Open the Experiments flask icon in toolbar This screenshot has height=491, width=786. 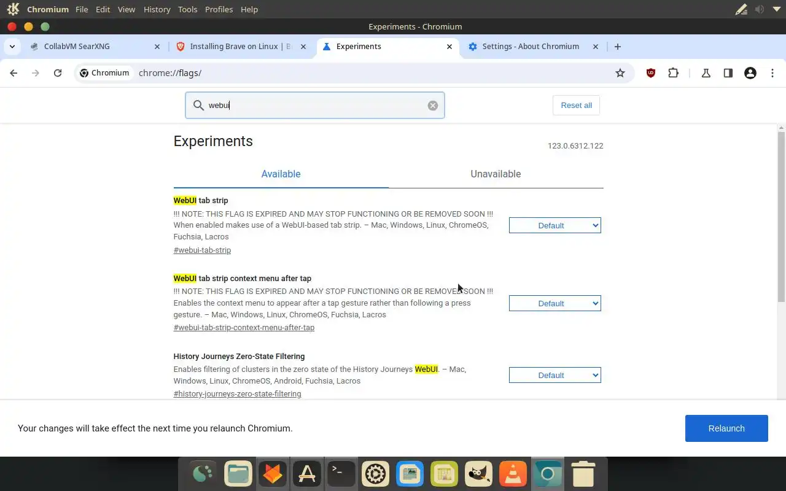[706, 73]
